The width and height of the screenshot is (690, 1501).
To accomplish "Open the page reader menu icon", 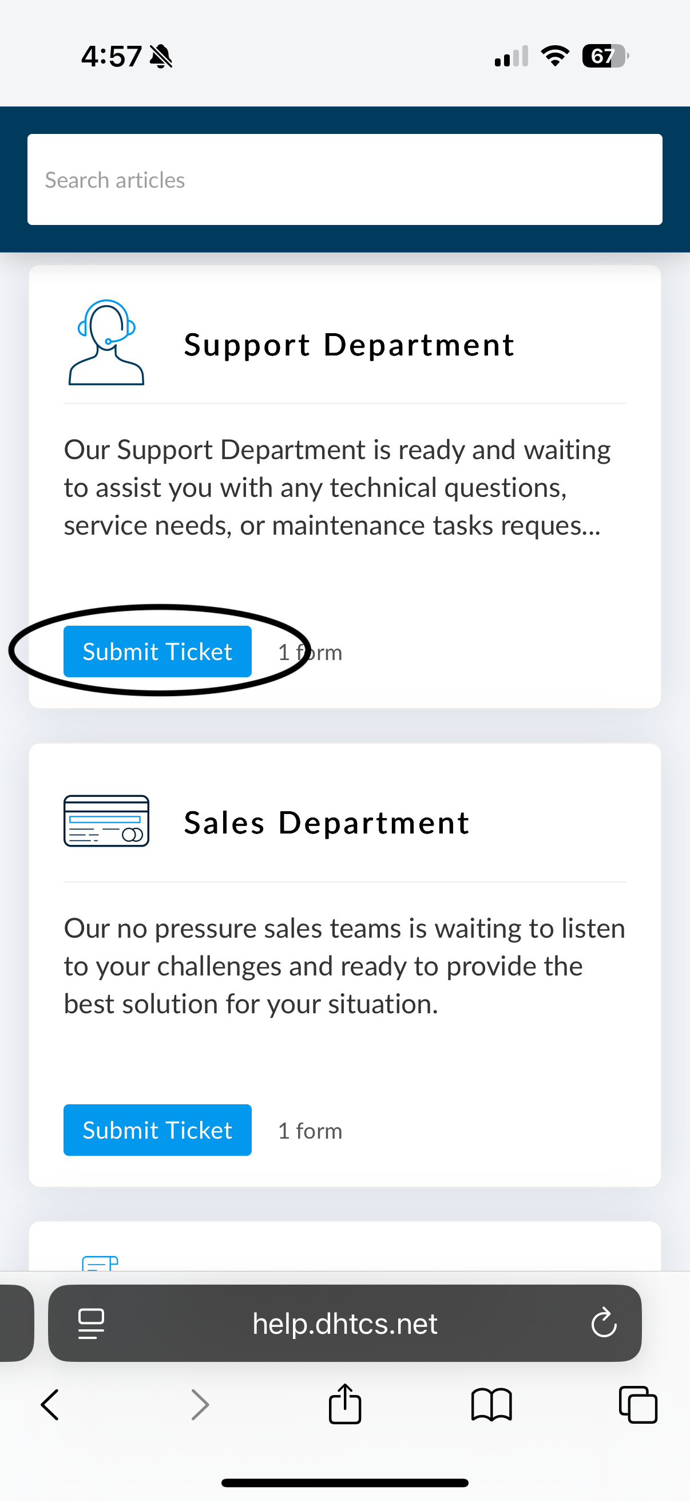I will pos(92,1323).
